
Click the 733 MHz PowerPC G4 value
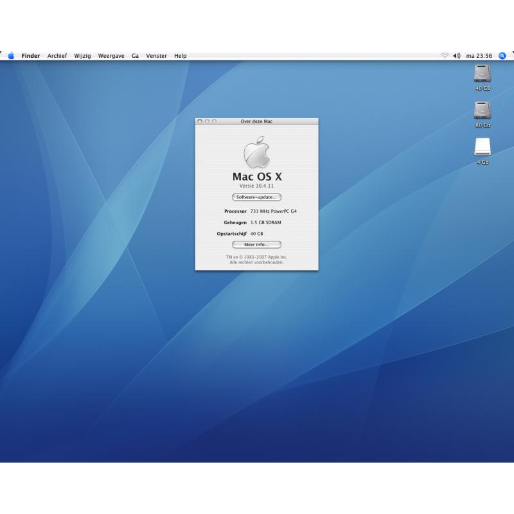click(274, 211)
